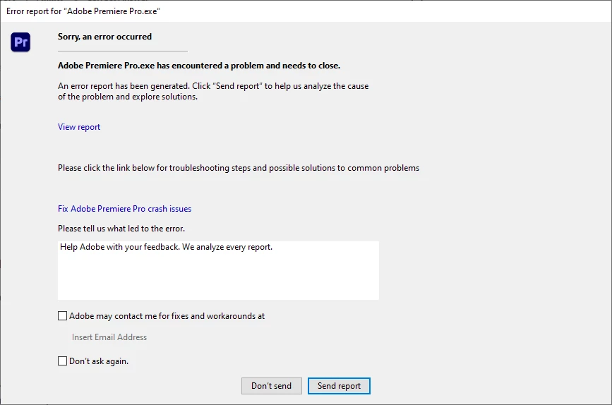The image size is (612, 405).
Task: Click the Send report button
Action: [339, 386]
